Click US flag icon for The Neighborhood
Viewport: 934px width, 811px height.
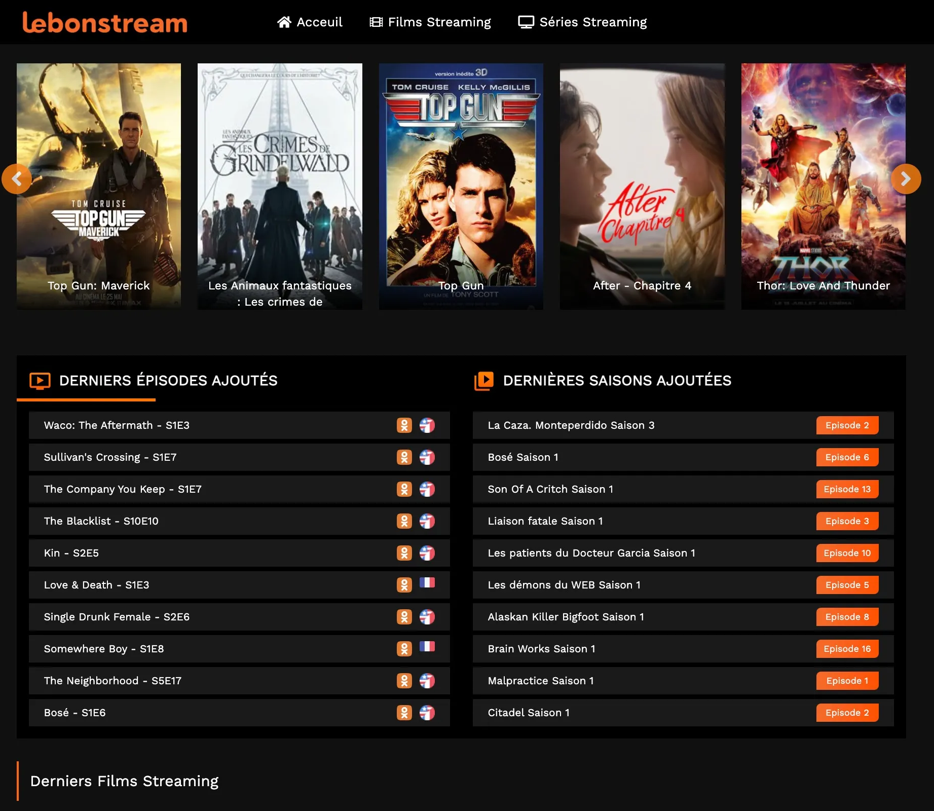(427, 681)
